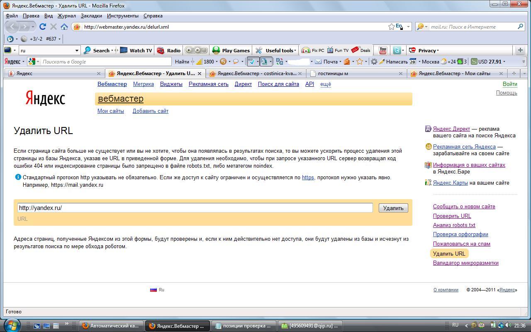Screen dimensions: 531x332
Task: Open the Анализ robots.txt link
Action: (454, 225)
